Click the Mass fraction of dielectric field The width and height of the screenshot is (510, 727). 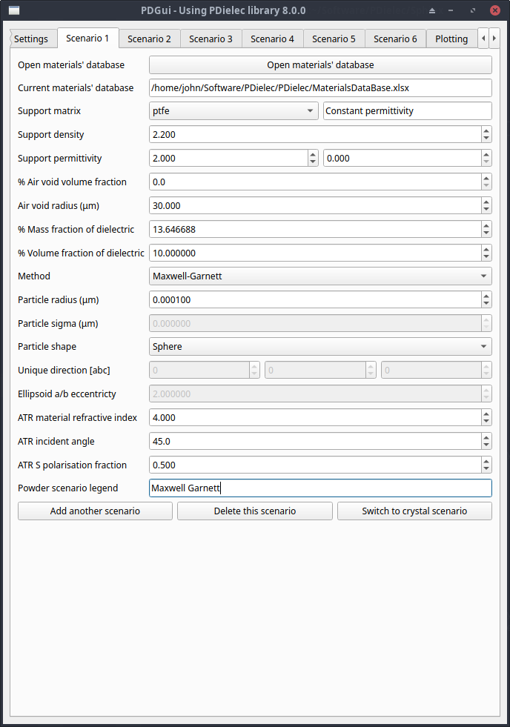(315, 229)
